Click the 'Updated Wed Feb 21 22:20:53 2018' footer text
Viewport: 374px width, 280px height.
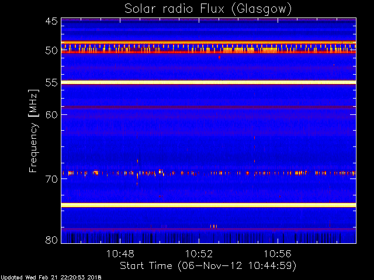pyautogui.click(x=51, y=278)
